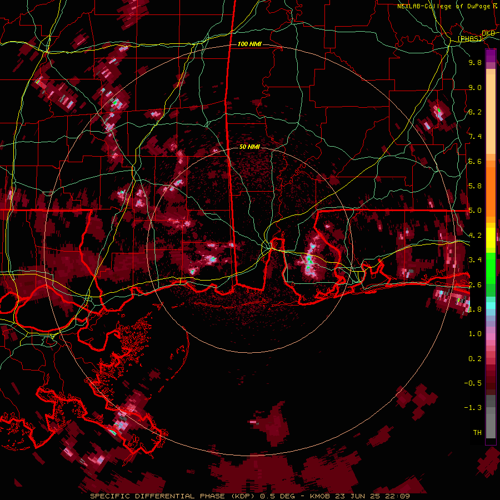Viewport: 500px width, 500px height.
Task: Pick the pink segment near 1.0
Action: (x=491, y=336)
